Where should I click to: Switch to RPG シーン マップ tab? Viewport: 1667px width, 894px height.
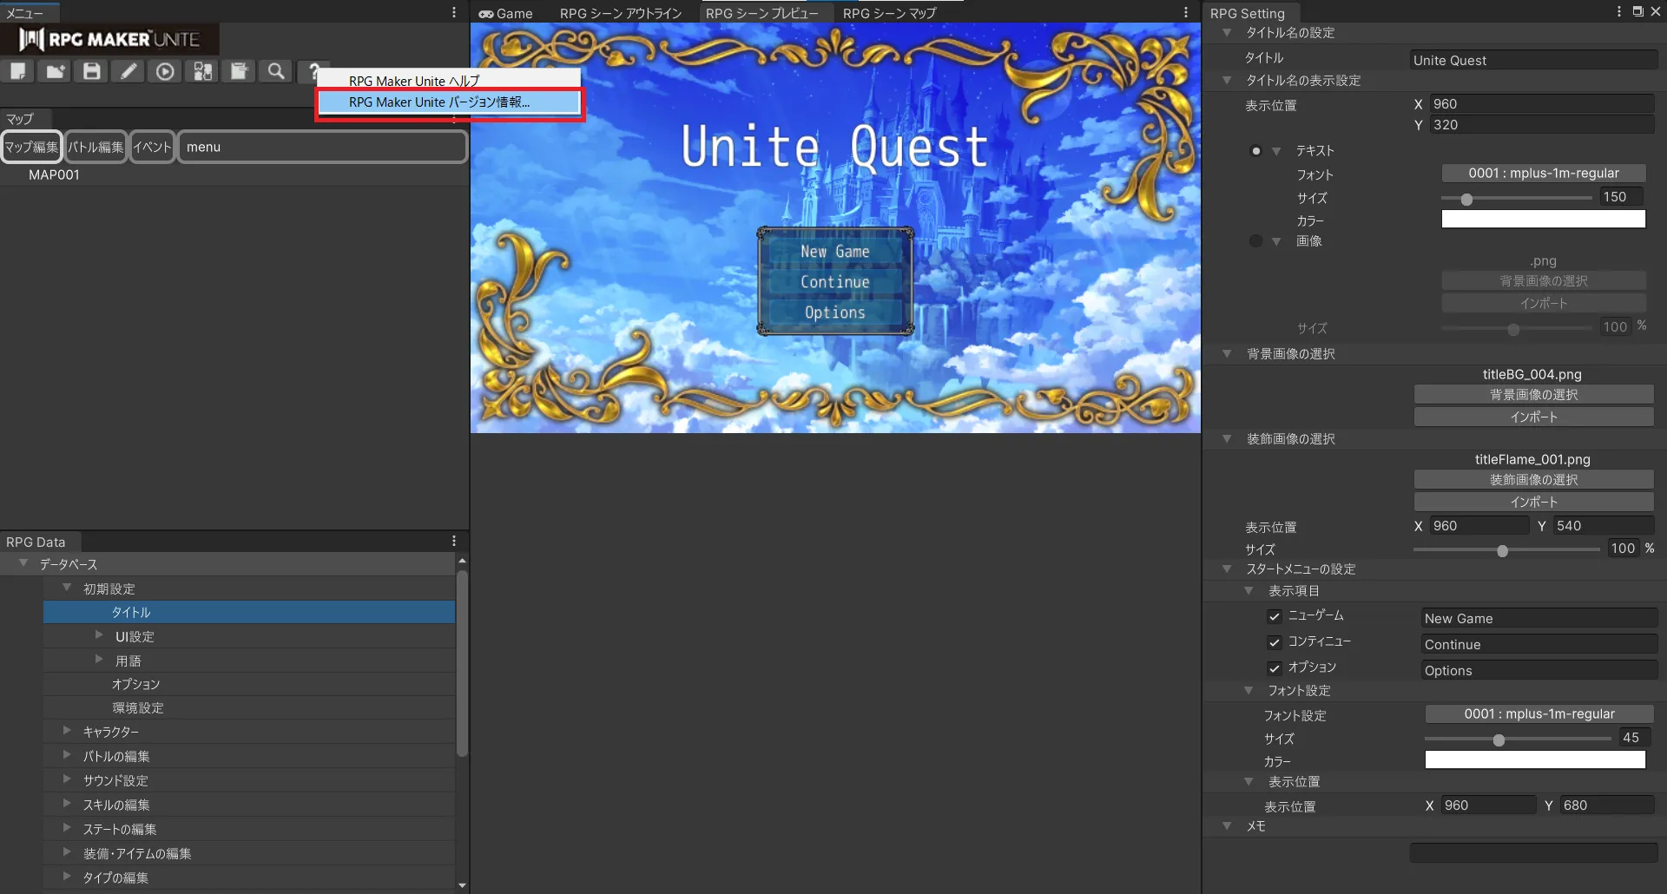[x=889, y=13]
